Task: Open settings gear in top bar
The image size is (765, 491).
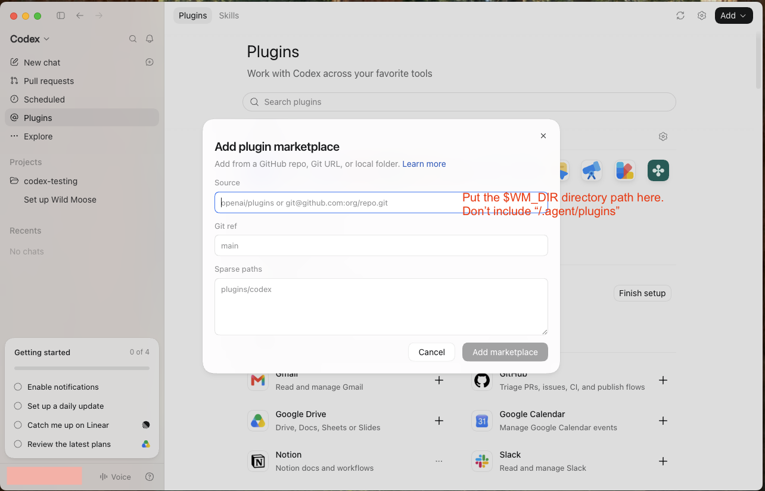Action: click(702, 15)
